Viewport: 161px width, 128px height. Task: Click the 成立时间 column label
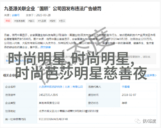click(x=93, y=95)
